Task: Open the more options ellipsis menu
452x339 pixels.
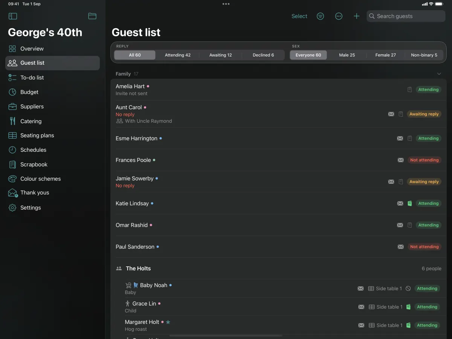Action: point(339,16)
